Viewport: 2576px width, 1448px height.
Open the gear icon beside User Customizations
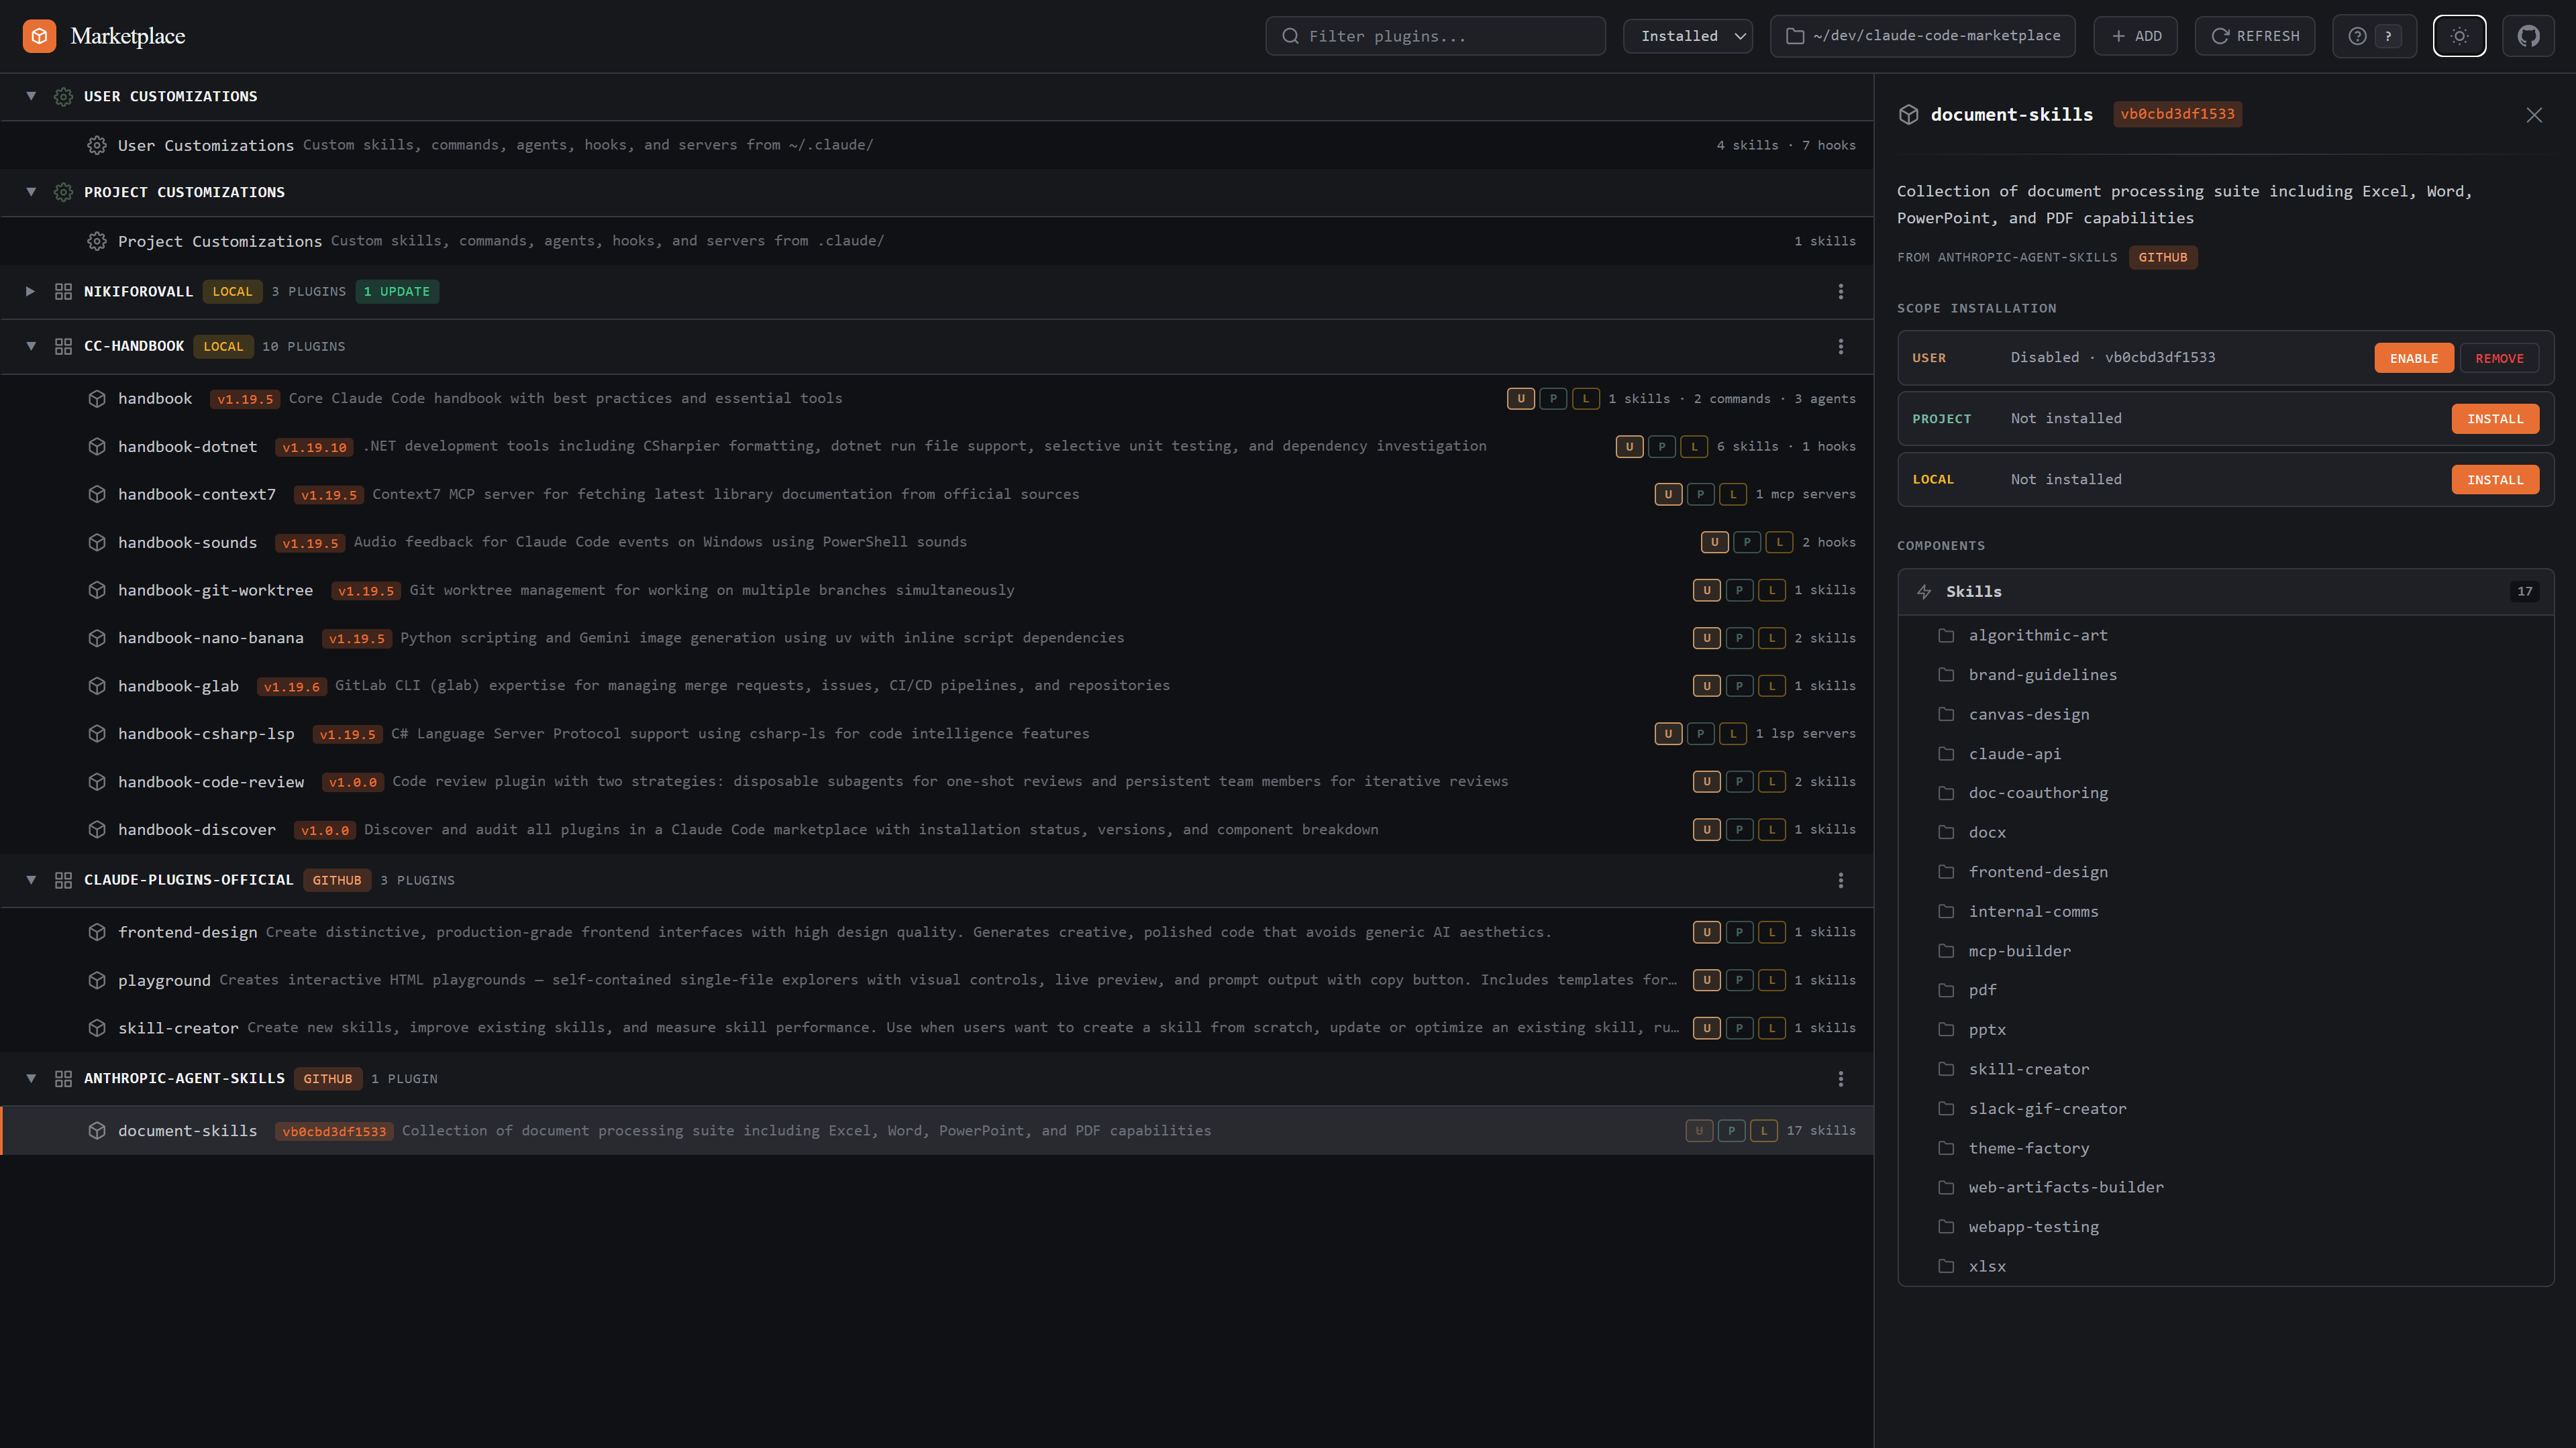pyautogui.click(x=97, y=145)
